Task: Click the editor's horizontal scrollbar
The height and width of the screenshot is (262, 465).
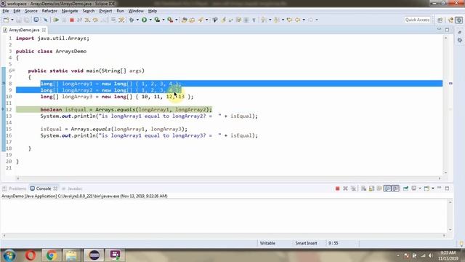Action: pyautogui.click(x=229, y=178)
